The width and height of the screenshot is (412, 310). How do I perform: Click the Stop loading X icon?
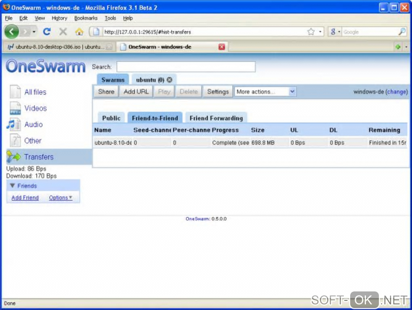click(x=63, y=32)
